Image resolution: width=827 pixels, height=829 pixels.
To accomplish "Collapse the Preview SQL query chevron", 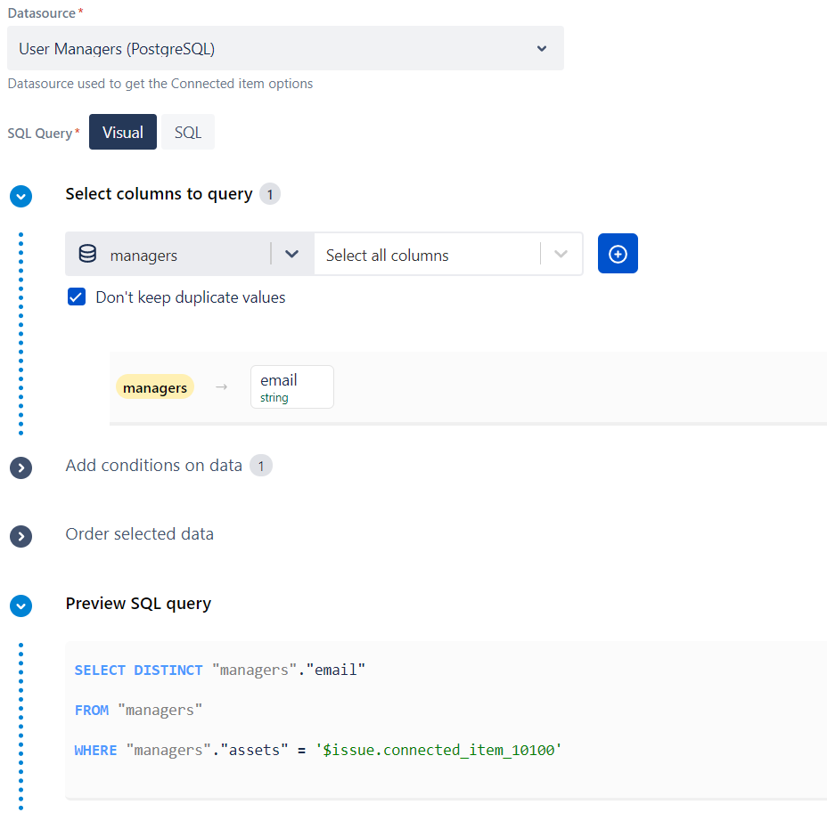I will click(20, 605).
